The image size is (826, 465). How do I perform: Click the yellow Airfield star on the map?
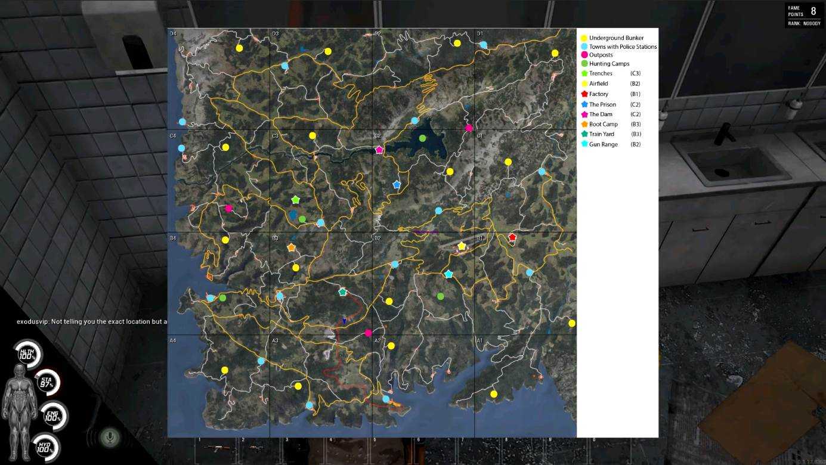(x=462, y=246)
